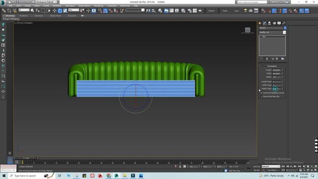Toggle the Spinner Snap button

pos(116,10)
